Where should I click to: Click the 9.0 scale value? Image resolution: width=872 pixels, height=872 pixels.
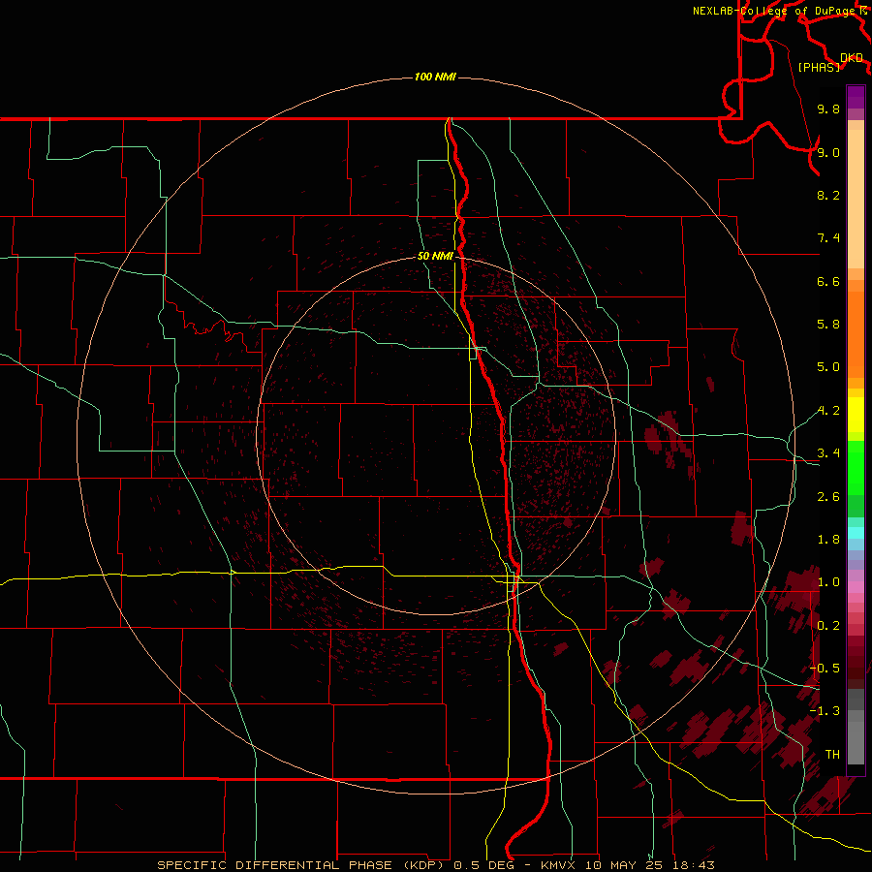click(828, 152)
